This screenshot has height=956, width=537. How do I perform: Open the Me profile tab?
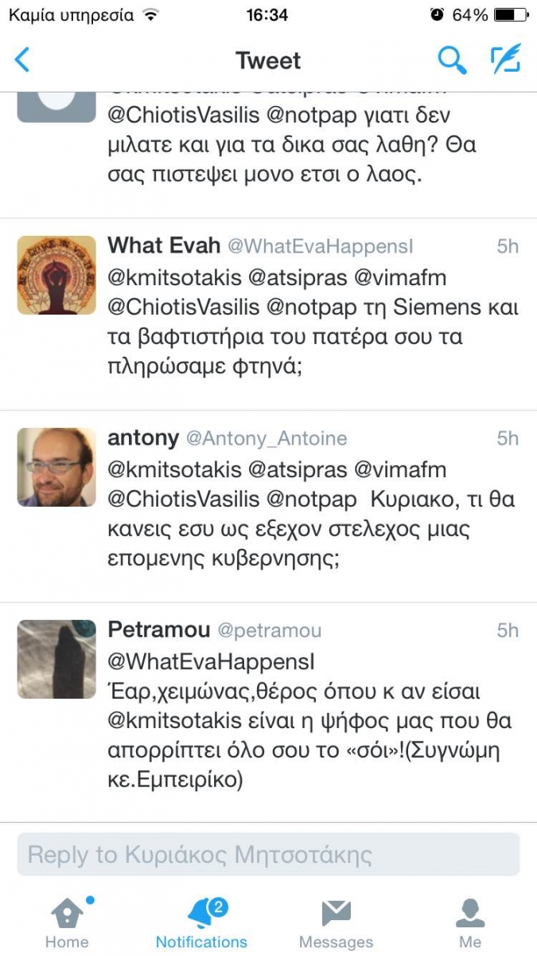pos(470,923)
